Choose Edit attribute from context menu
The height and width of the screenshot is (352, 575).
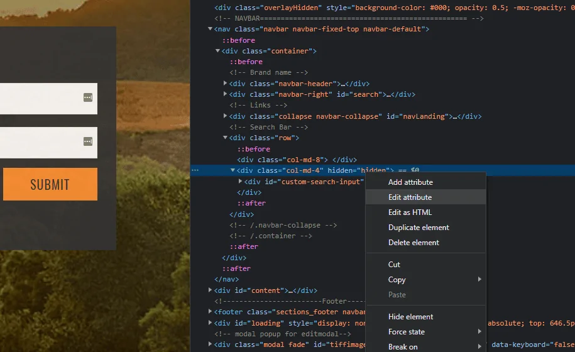point(425,197)
